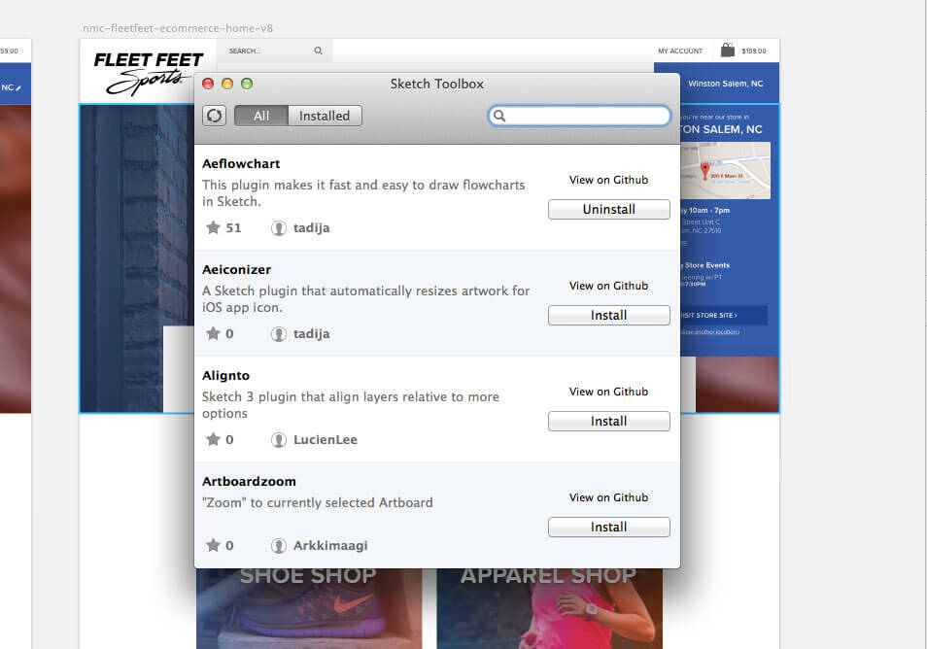927x649 pixels.
Task: Click the magnifier icon in the plugin search field
Action: (x=500, y=116)
